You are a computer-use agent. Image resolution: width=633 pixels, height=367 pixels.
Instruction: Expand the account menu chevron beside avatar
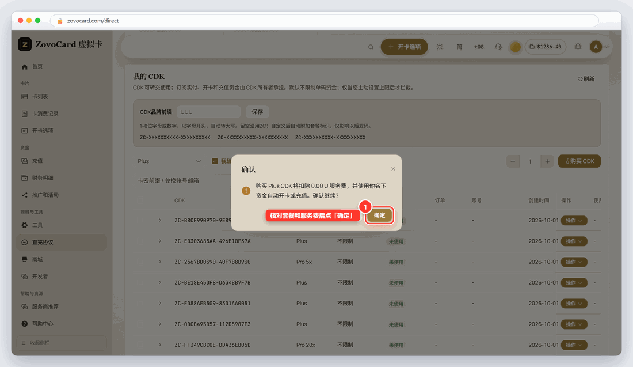click(607, 47)
